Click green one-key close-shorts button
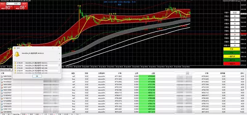Image resolution: width=247 pixels, height=115 pixels. (x=232, y=60)
